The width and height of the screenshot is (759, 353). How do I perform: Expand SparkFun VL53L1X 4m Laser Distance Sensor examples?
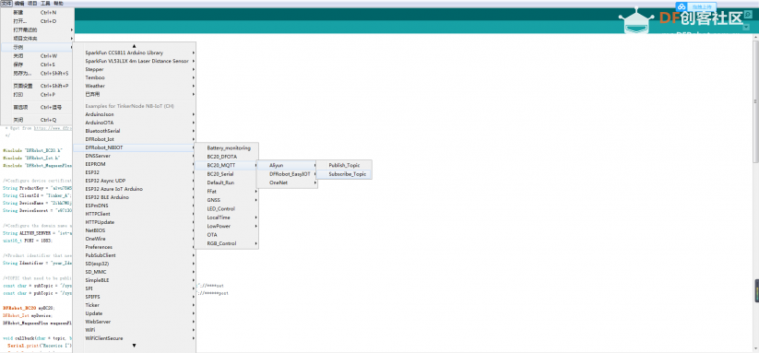pos(134,61)
